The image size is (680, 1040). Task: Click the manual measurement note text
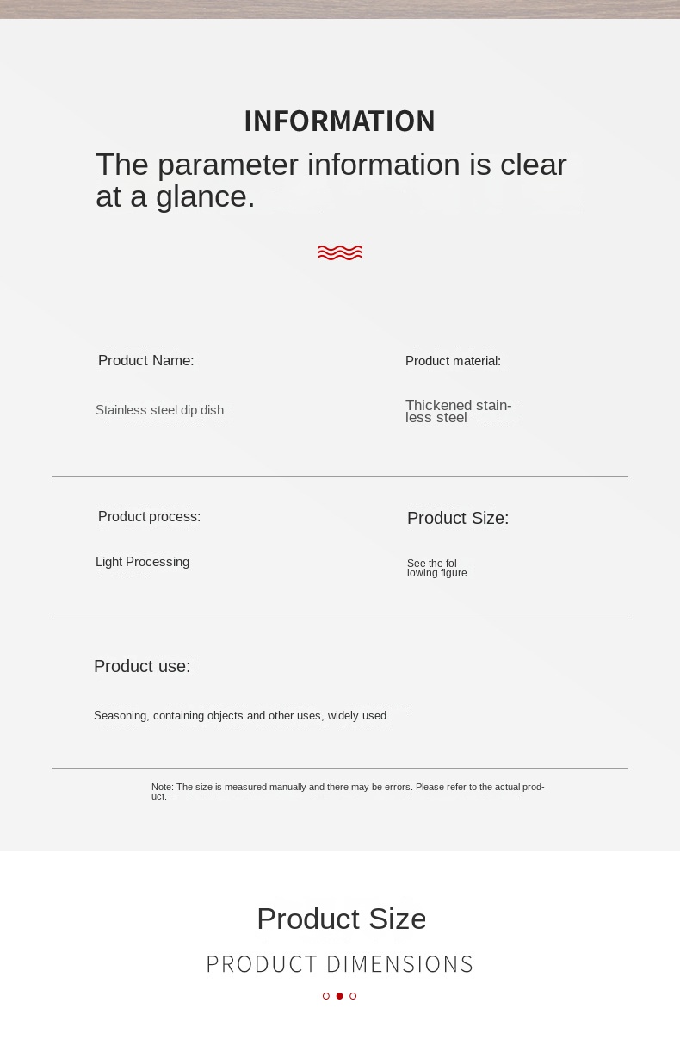(348, 791)
